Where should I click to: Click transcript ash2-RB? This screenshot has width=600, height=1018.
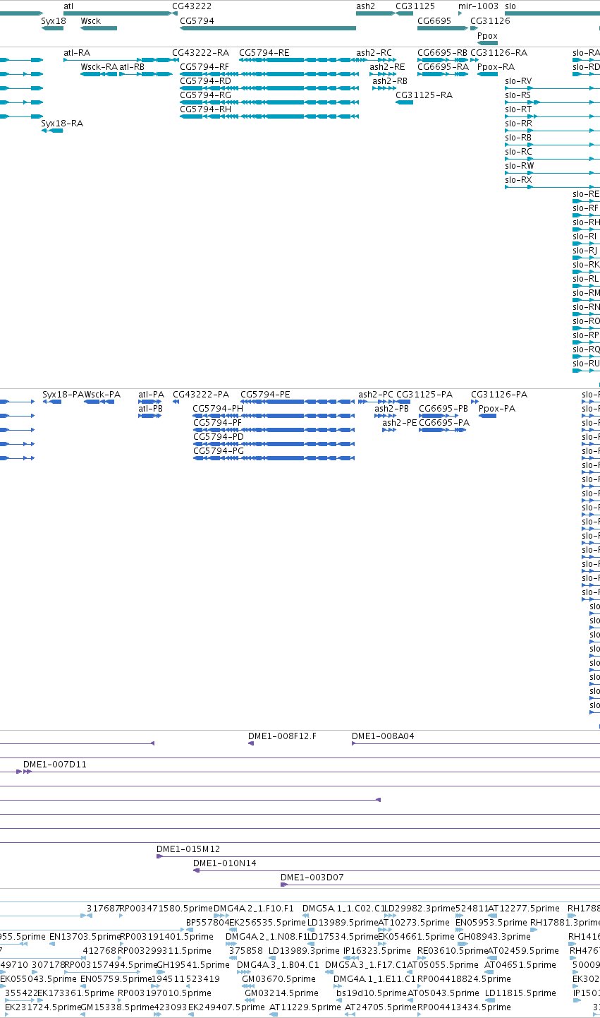pyautogui.click(x=390, y=81)
